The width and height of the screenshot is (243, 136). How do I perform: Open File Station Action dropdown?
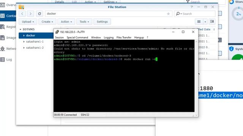click(x=66, y=22)
